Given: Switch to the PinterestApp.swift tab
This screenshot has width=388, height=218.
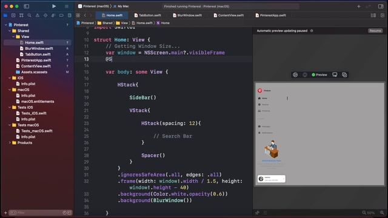Looking at the screenshot, I should point(271,15).
